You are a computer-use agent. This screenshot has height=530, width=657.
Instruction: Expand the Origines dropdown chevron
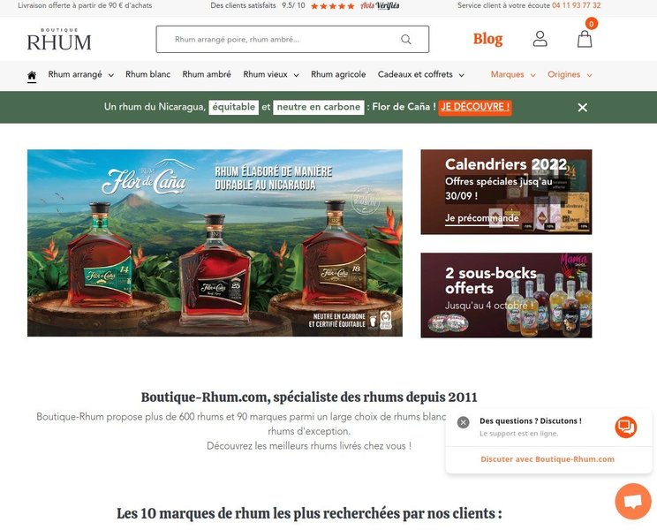click(x=590, y=75)
